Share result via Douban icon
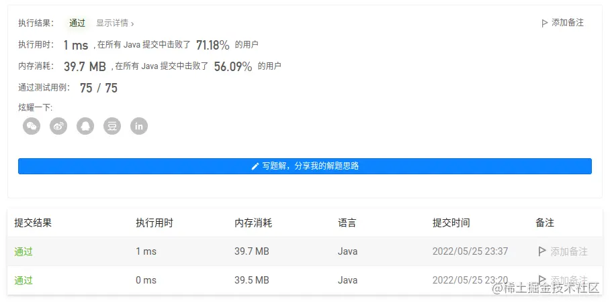The height and width of the screenshot is (305, 610). click(112, 126)
